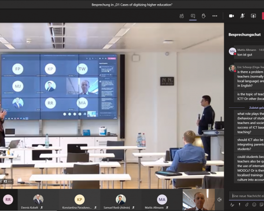Screen dimensions: 264x211
Task: Click muted mic icon beside Mattis Altmann name
Action: (x=167, y=208)
